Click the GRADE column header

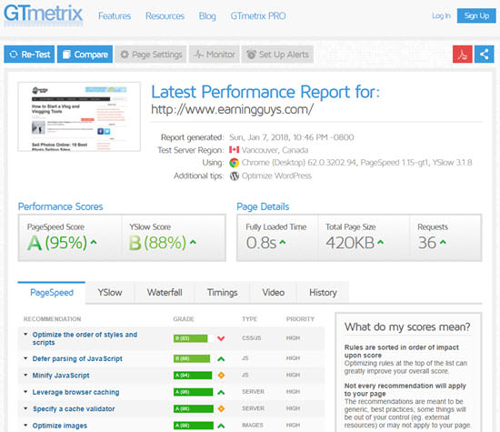pos(184,319)
